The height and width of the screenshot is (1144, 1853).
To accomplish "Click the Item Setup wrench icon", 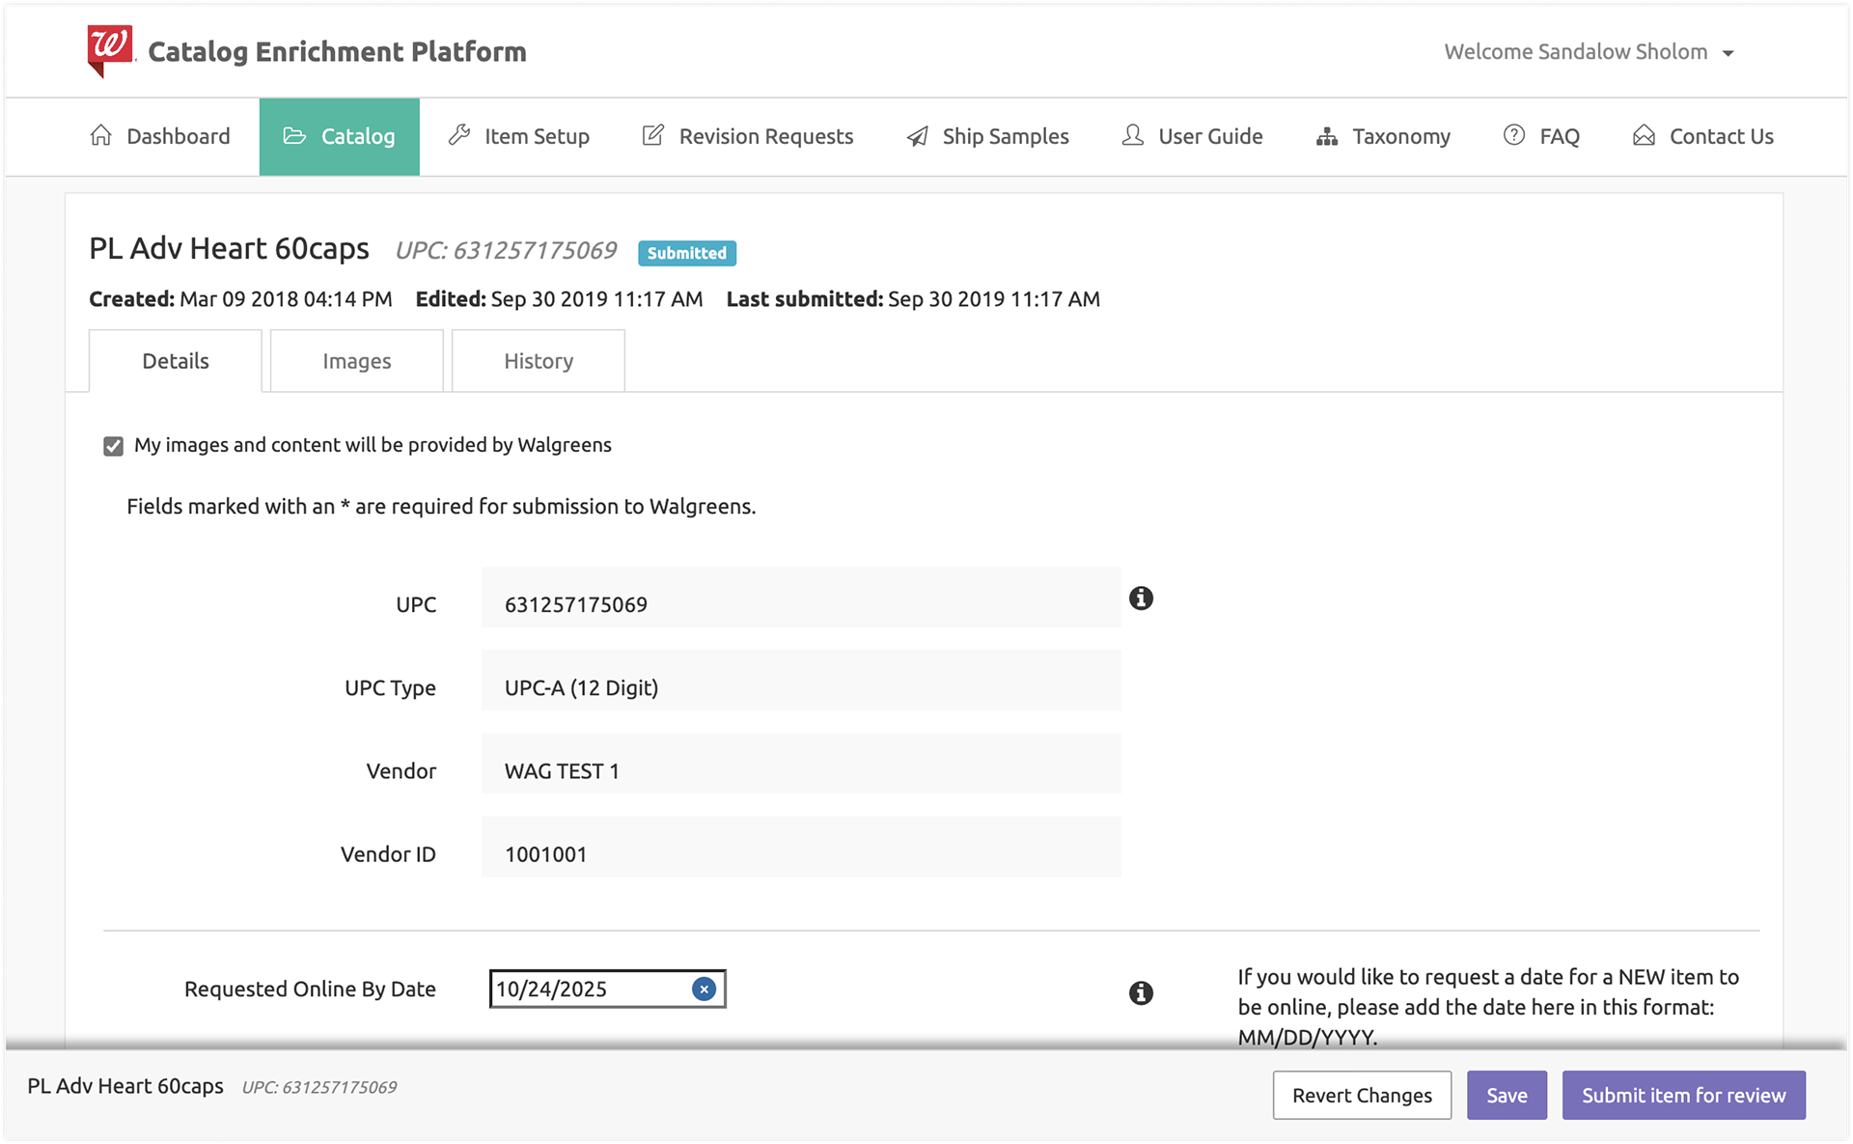I will [459, 136].
